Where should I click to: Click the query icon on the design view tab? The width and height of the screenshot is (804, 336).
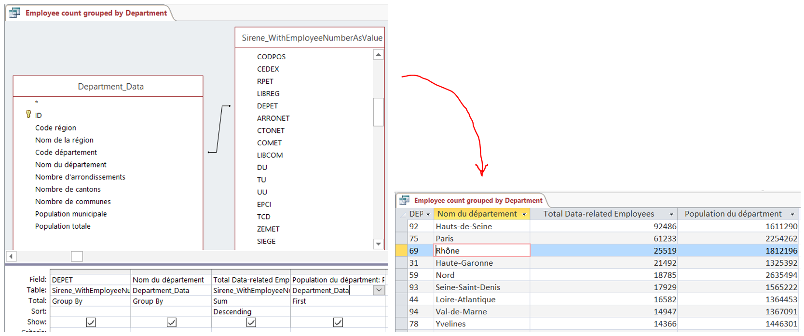click(x=15, y=13)
